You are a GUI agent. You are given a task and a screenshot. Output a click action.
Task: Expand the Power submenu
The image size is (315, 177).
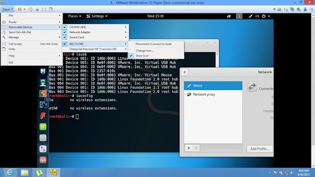(31, 22)
